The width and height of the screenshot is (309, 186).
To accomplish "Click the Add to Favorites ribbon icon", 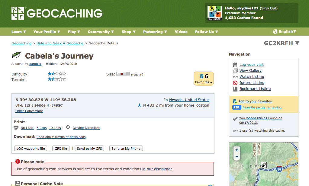I will [x=235, y=101].
